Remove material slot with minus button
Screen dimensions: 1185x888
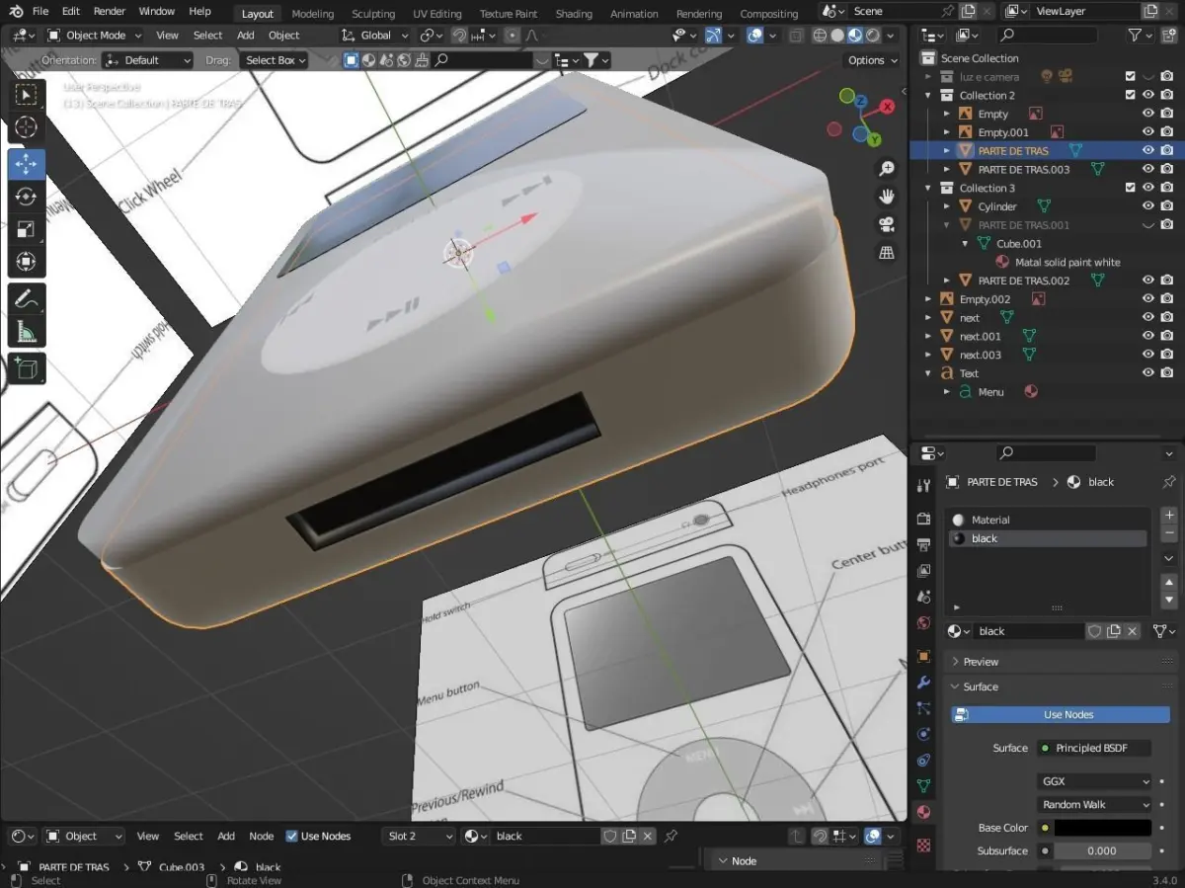pyautogui.click(x=1169, y=533)
